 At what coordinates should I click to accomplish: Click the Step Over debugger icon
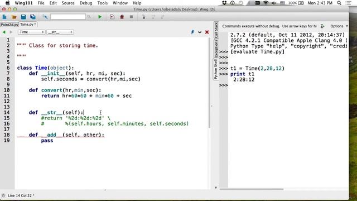(x=153, y=17)
